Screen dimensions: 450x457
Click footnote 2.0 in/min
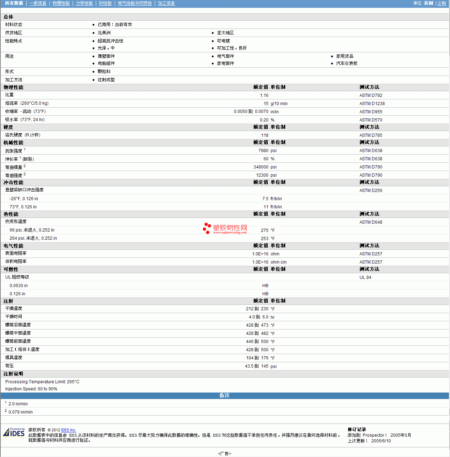[18, 404]
